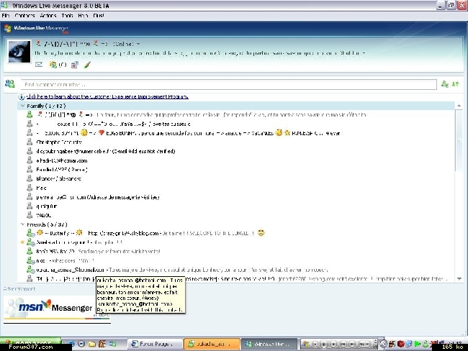Viewport: 468px width, 351px height.
Task: Switch to Windows Live taskbar button
Action: coord(269,344)
